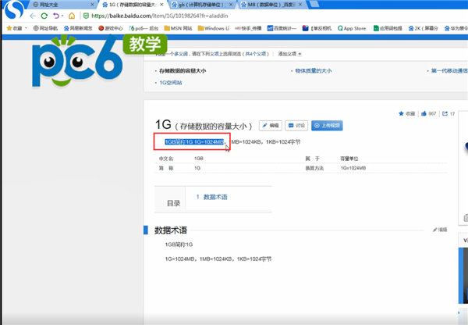468x325 pixels.
Task: Open a new tab with the tab-strip button
Action: [314, 4]
